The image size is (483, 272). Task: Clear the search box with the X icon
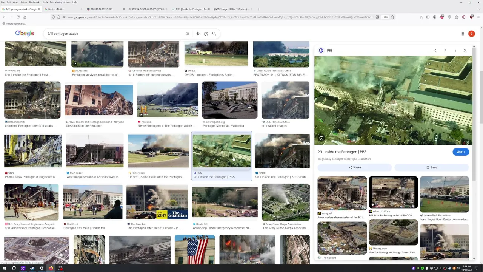point(188,34)
